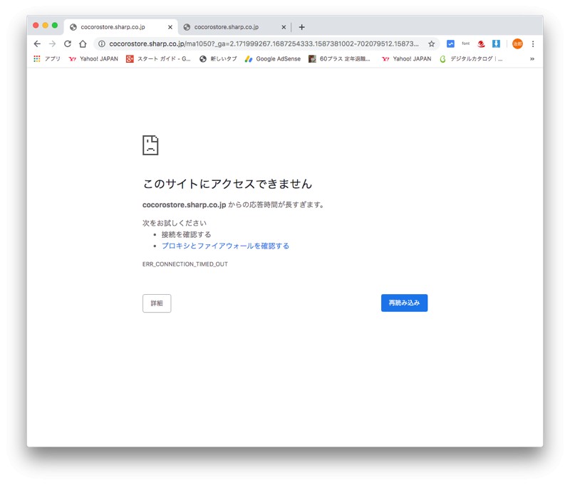Screen dimensions: 570x485
Task: Open the Chrome three-dot menu
Action: point(533,43)
